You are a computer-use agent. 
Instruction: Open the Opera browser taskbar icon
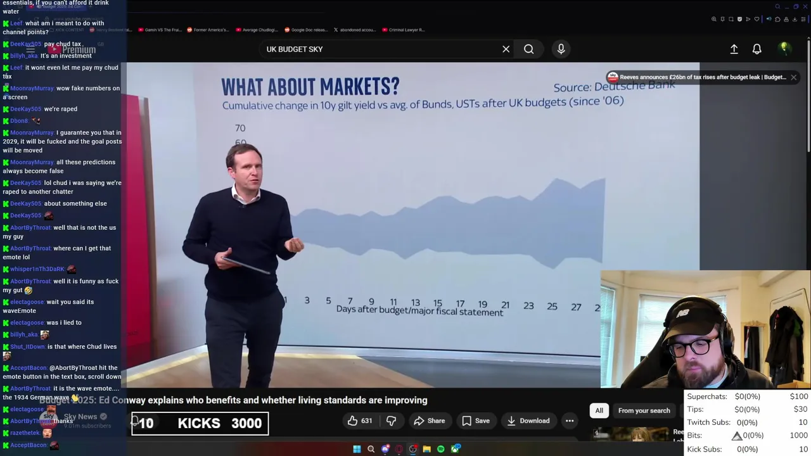click(399, 449)
